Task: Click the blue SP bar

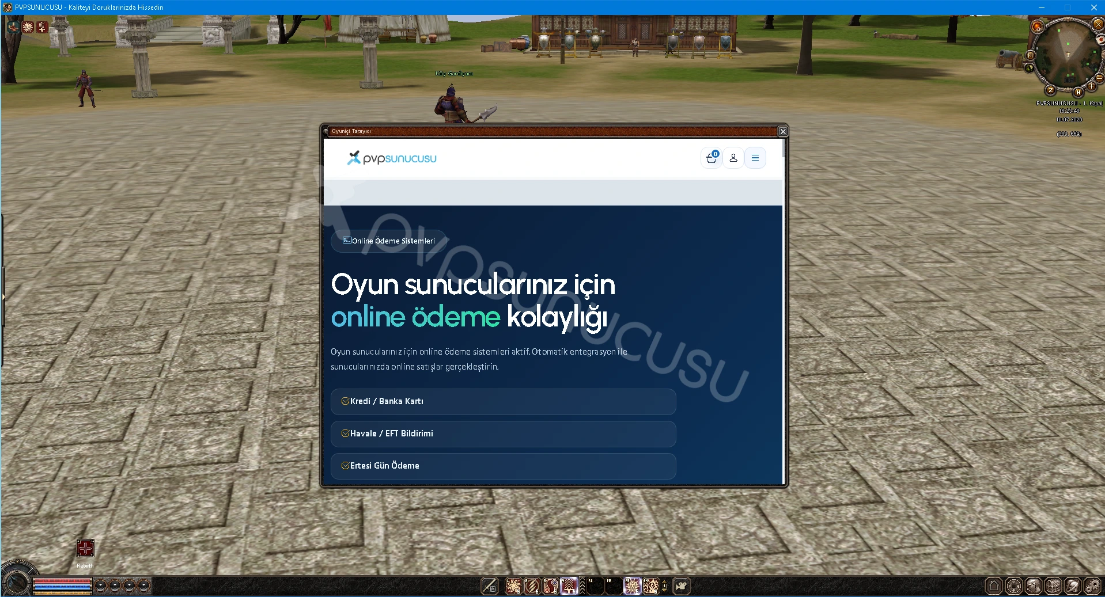Action: coord(62,587)
